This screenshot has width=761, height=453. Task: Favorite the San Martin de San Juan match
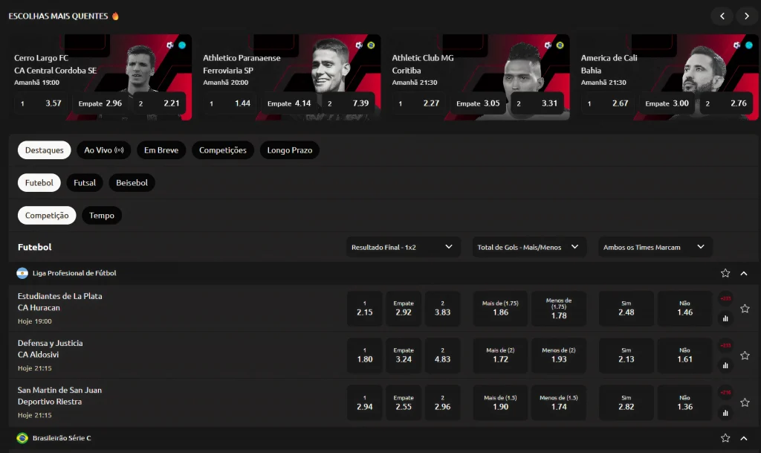745,402
